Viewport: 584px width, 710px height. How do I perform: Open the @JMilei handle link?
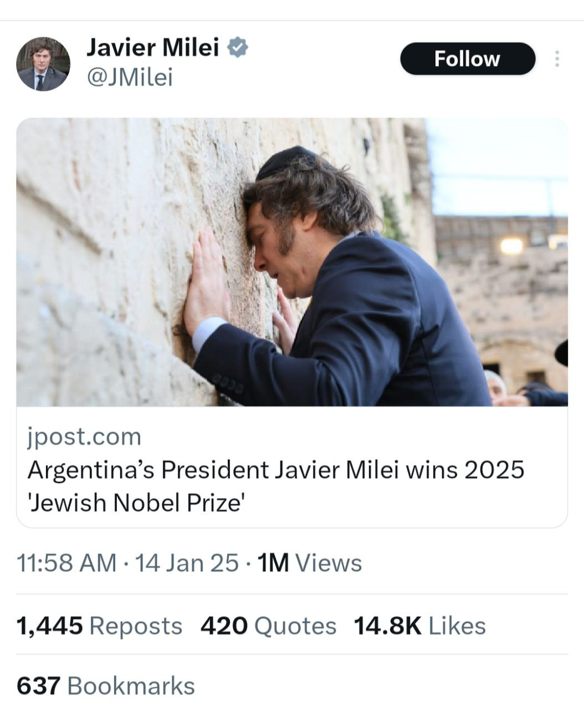(x=130, y=77)
